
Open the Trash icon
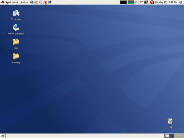point(170,123)
